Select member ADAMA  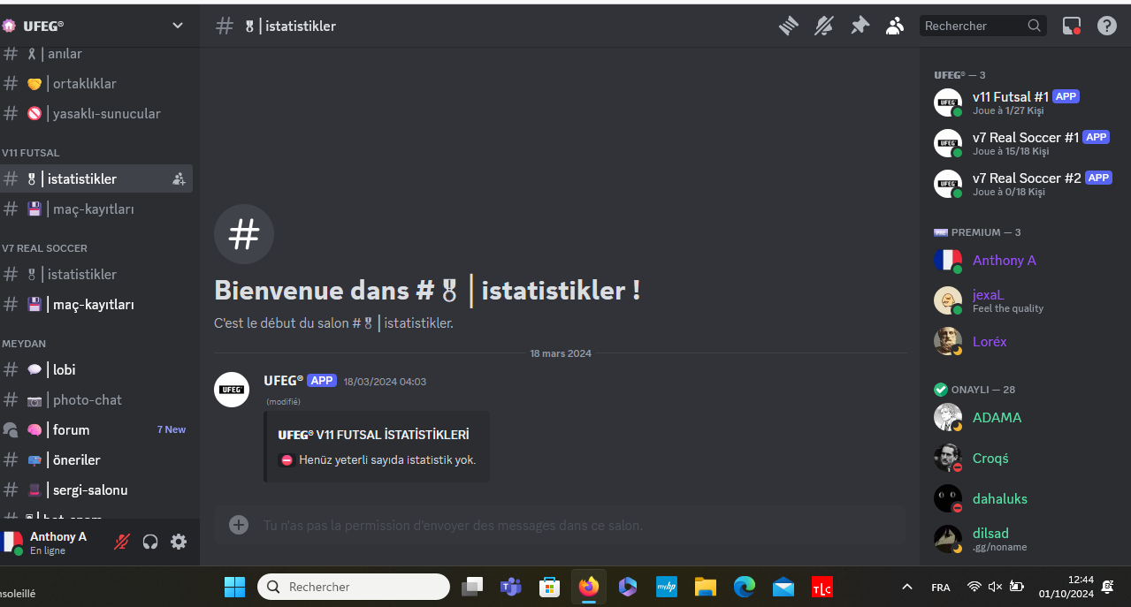pyautogui.click(x=1022, y=418)
